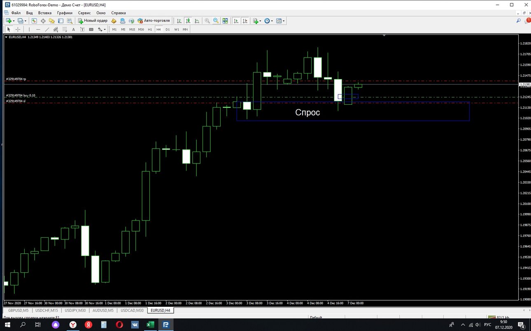Select the Text tool (A)

pyautogui.click(x=73, y=29)
